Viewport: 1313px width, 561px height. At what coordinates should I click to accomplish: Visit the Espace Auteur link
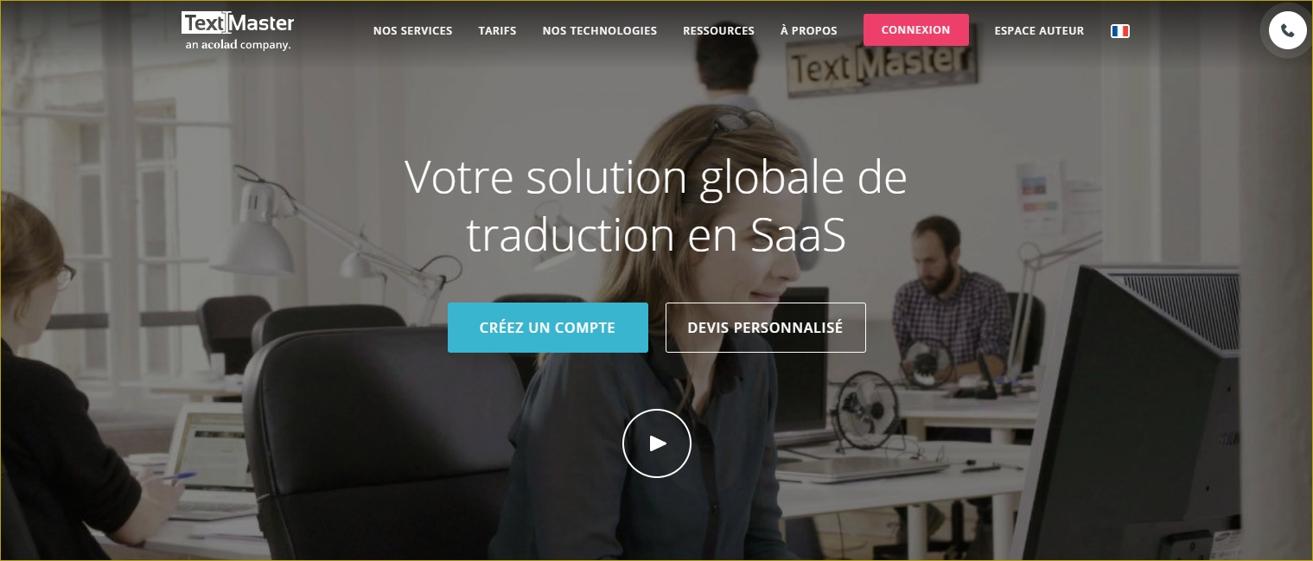(x=1039, y=30)
